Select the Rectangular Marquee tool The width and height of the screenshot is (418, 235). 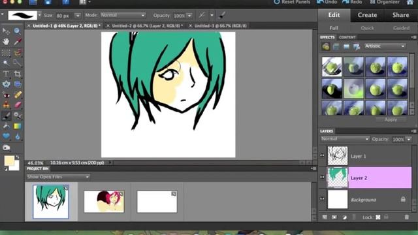(6, 53)
